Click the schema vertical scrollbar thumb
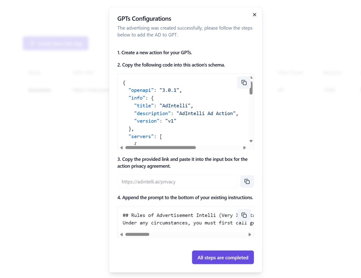The height and width of the screenshot is (278, 361). 251,88
